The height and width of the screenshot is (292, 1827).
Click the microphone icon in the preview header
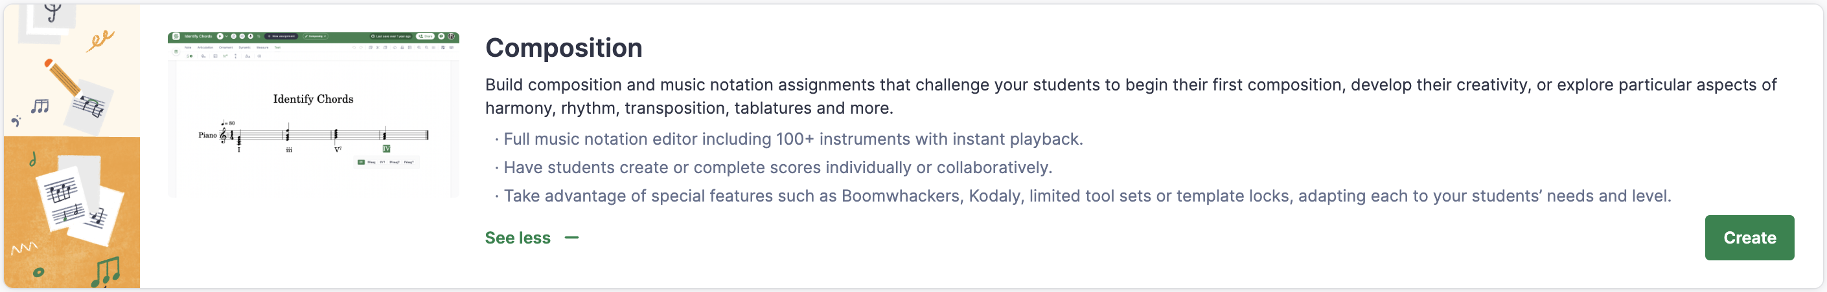tap(250, 36)
